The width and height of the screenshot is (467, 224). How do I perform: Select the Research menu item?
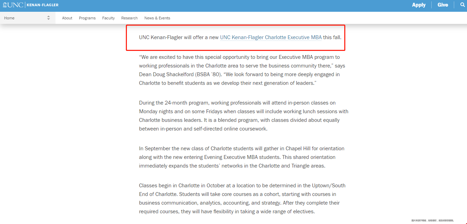point(129,18)
